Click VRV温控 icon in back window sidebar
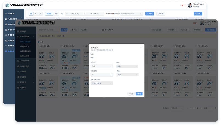The height and width of the screenshot is (126, 221). pos(6,24)
